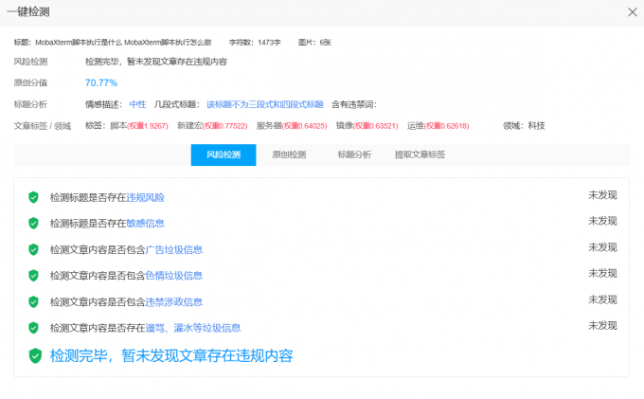This screenshot has height=399, width=644.
Task: Click the 含有违禁词 label
Action: [x=354, y=104]
